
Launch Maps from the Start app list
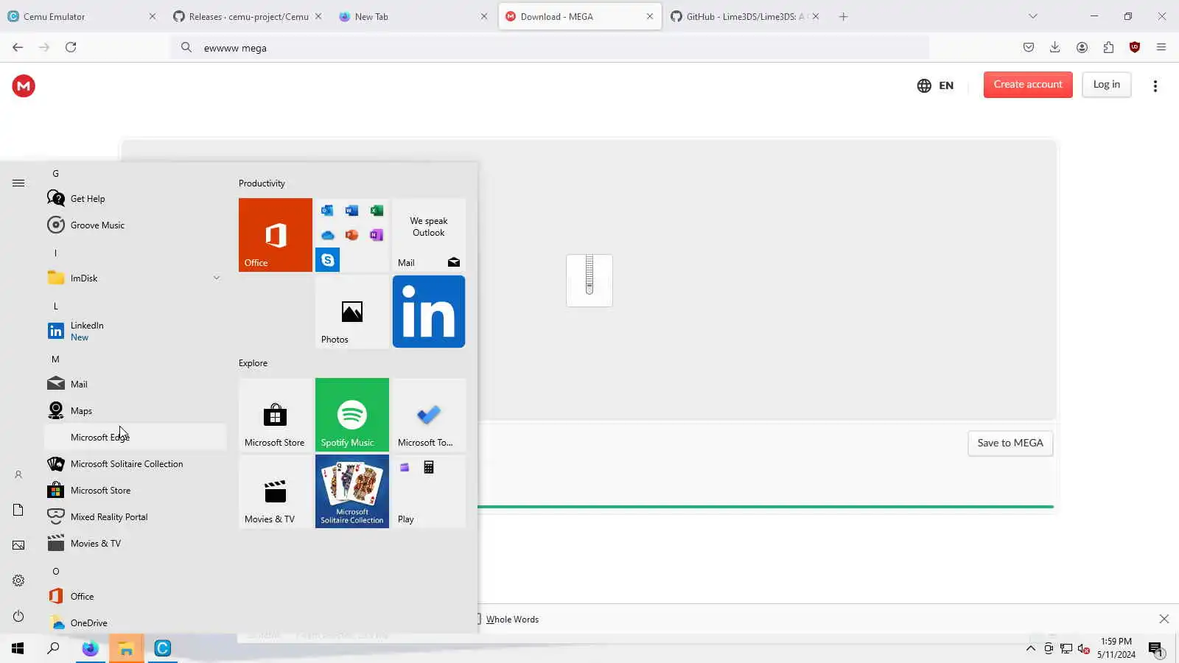click(136, 410)
